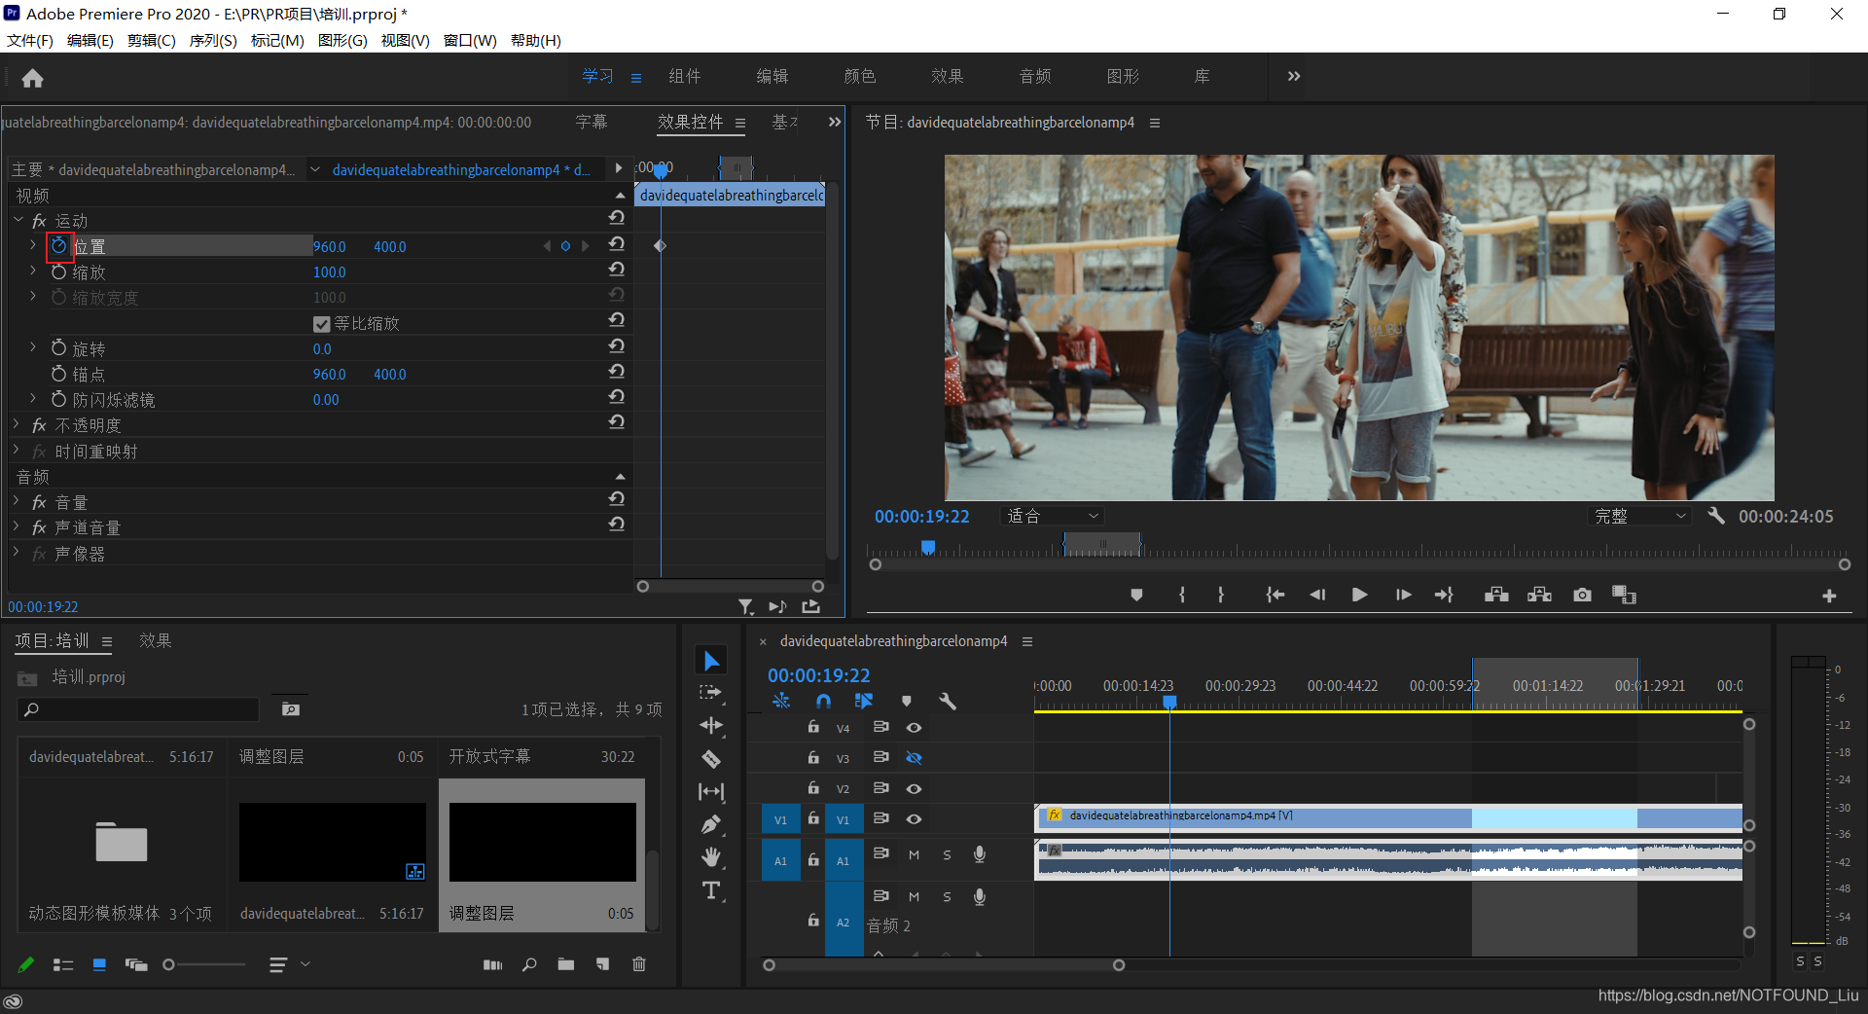
Task: Expand the Time Remapping effect
Action: coord(17,451)
